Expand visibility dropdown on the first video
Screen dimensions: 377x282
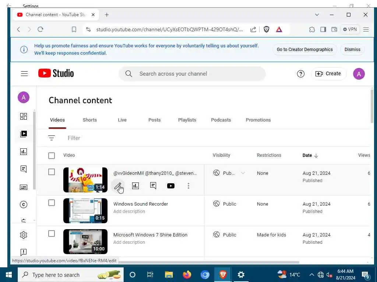243,173
